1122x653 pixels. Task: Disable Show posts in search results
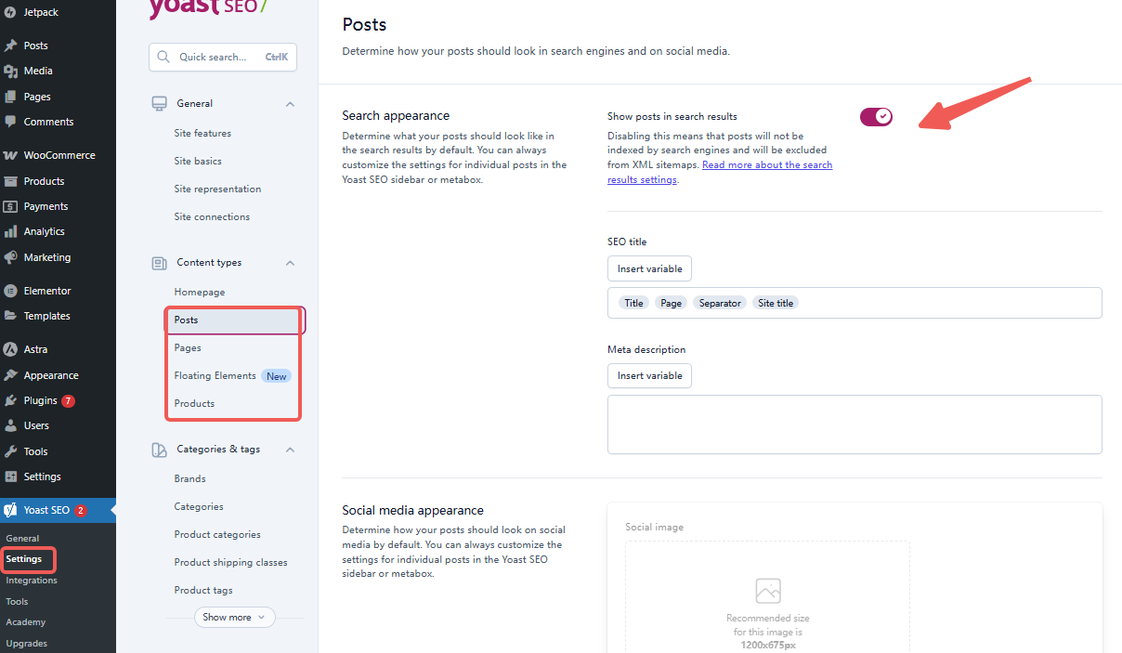pos(875,116)
